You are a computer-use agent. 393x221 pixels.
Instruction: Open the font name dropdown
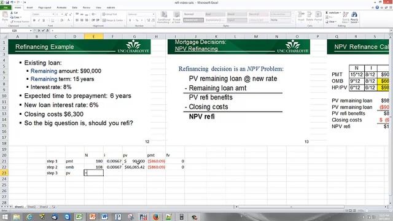[x=53, y=14]
